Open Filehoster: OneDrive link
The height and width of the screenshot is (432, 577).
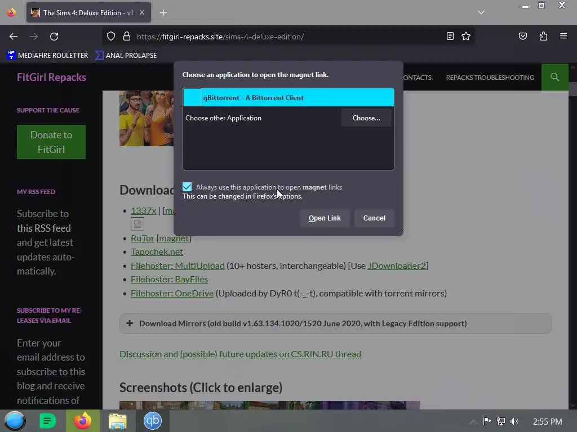172,293
